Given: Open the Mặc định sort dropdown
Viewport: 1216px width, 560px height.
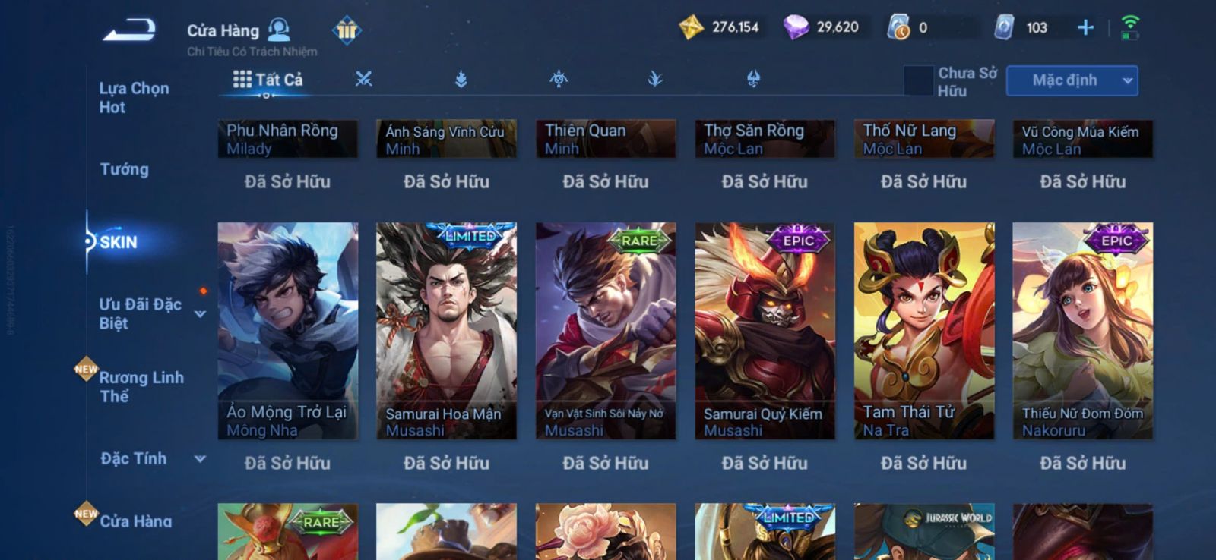Looking at the screenshot, I should [x=1072, y=80].
